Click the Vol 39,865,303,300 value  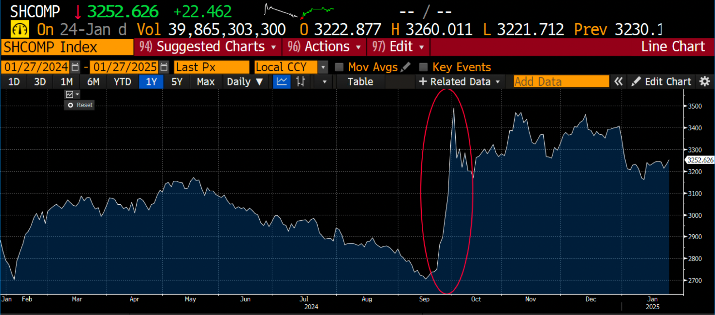227,29
